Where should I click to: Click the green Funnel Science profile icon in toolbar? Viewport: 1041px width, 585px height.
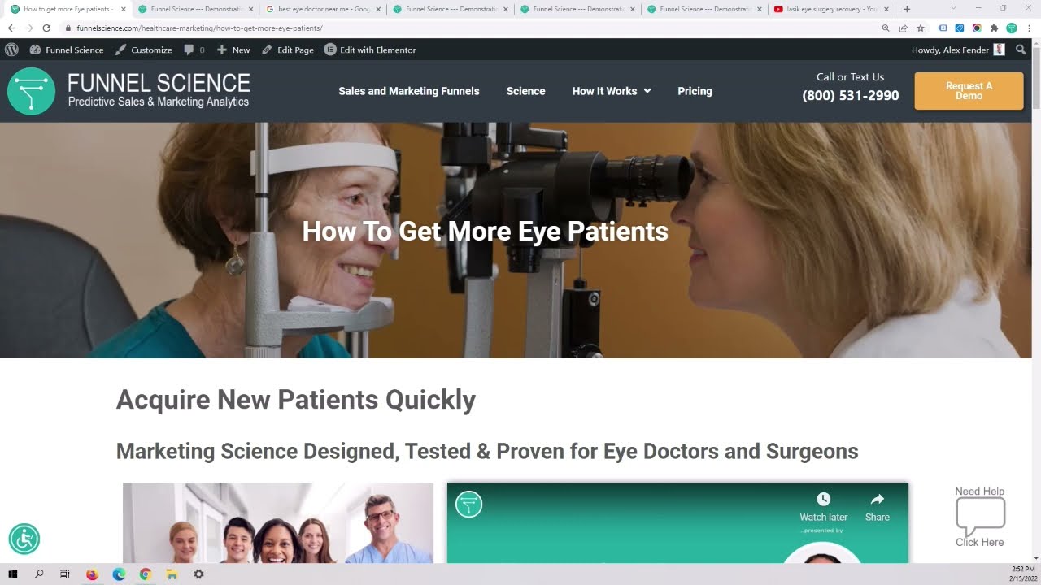tap(1012, 28)
